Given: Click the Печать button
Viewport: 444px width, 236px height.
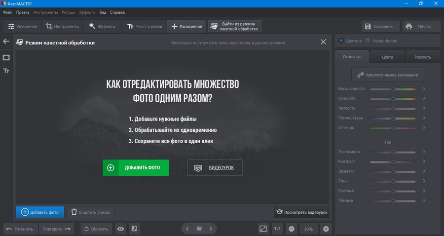Looking at the screenshot, I should 420,26.
